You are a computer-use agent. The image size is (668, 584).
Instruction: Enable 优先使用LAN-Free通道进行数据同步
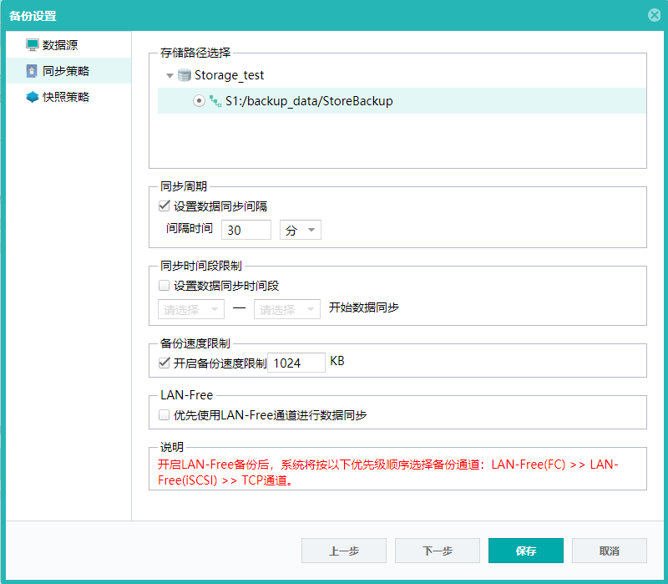(162, 414)
